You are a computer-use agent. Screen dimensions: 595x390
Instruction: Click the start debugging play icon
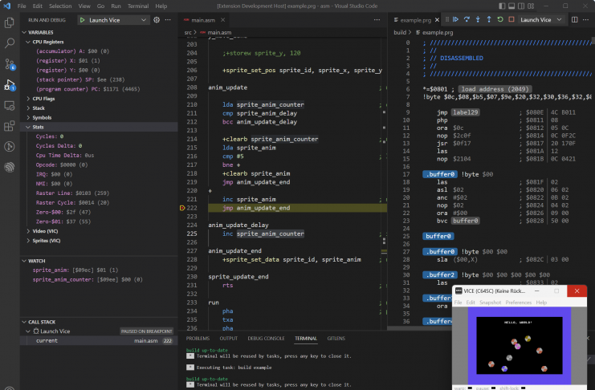coord(83,20)
